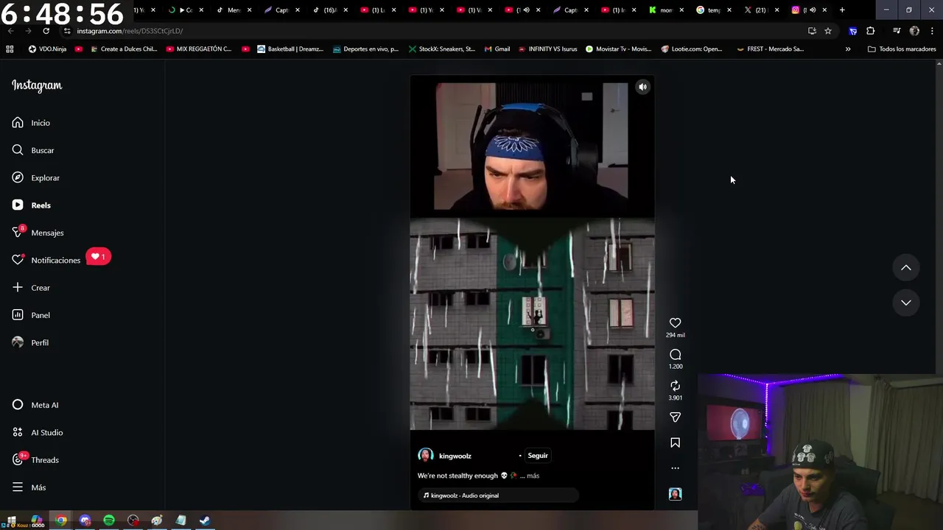Open VDO.Ninja bookmark
The height and width of the screenshot is (530, 943).
(47, 49)
